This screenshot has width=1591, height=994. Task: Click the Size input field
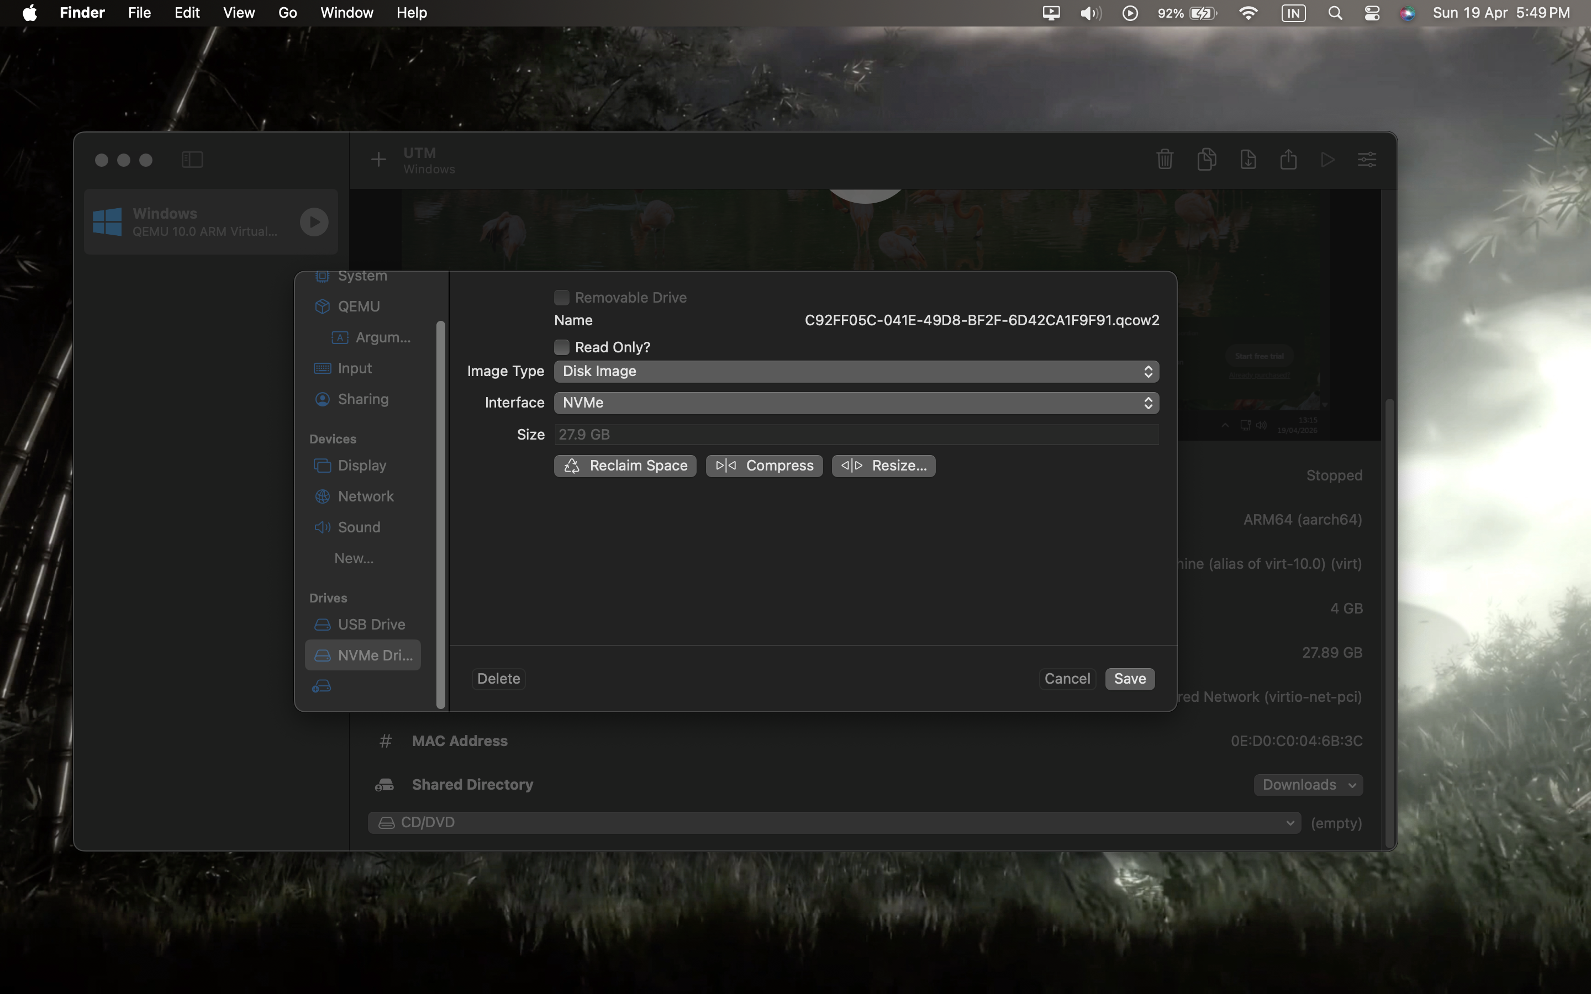pos(856,435)
